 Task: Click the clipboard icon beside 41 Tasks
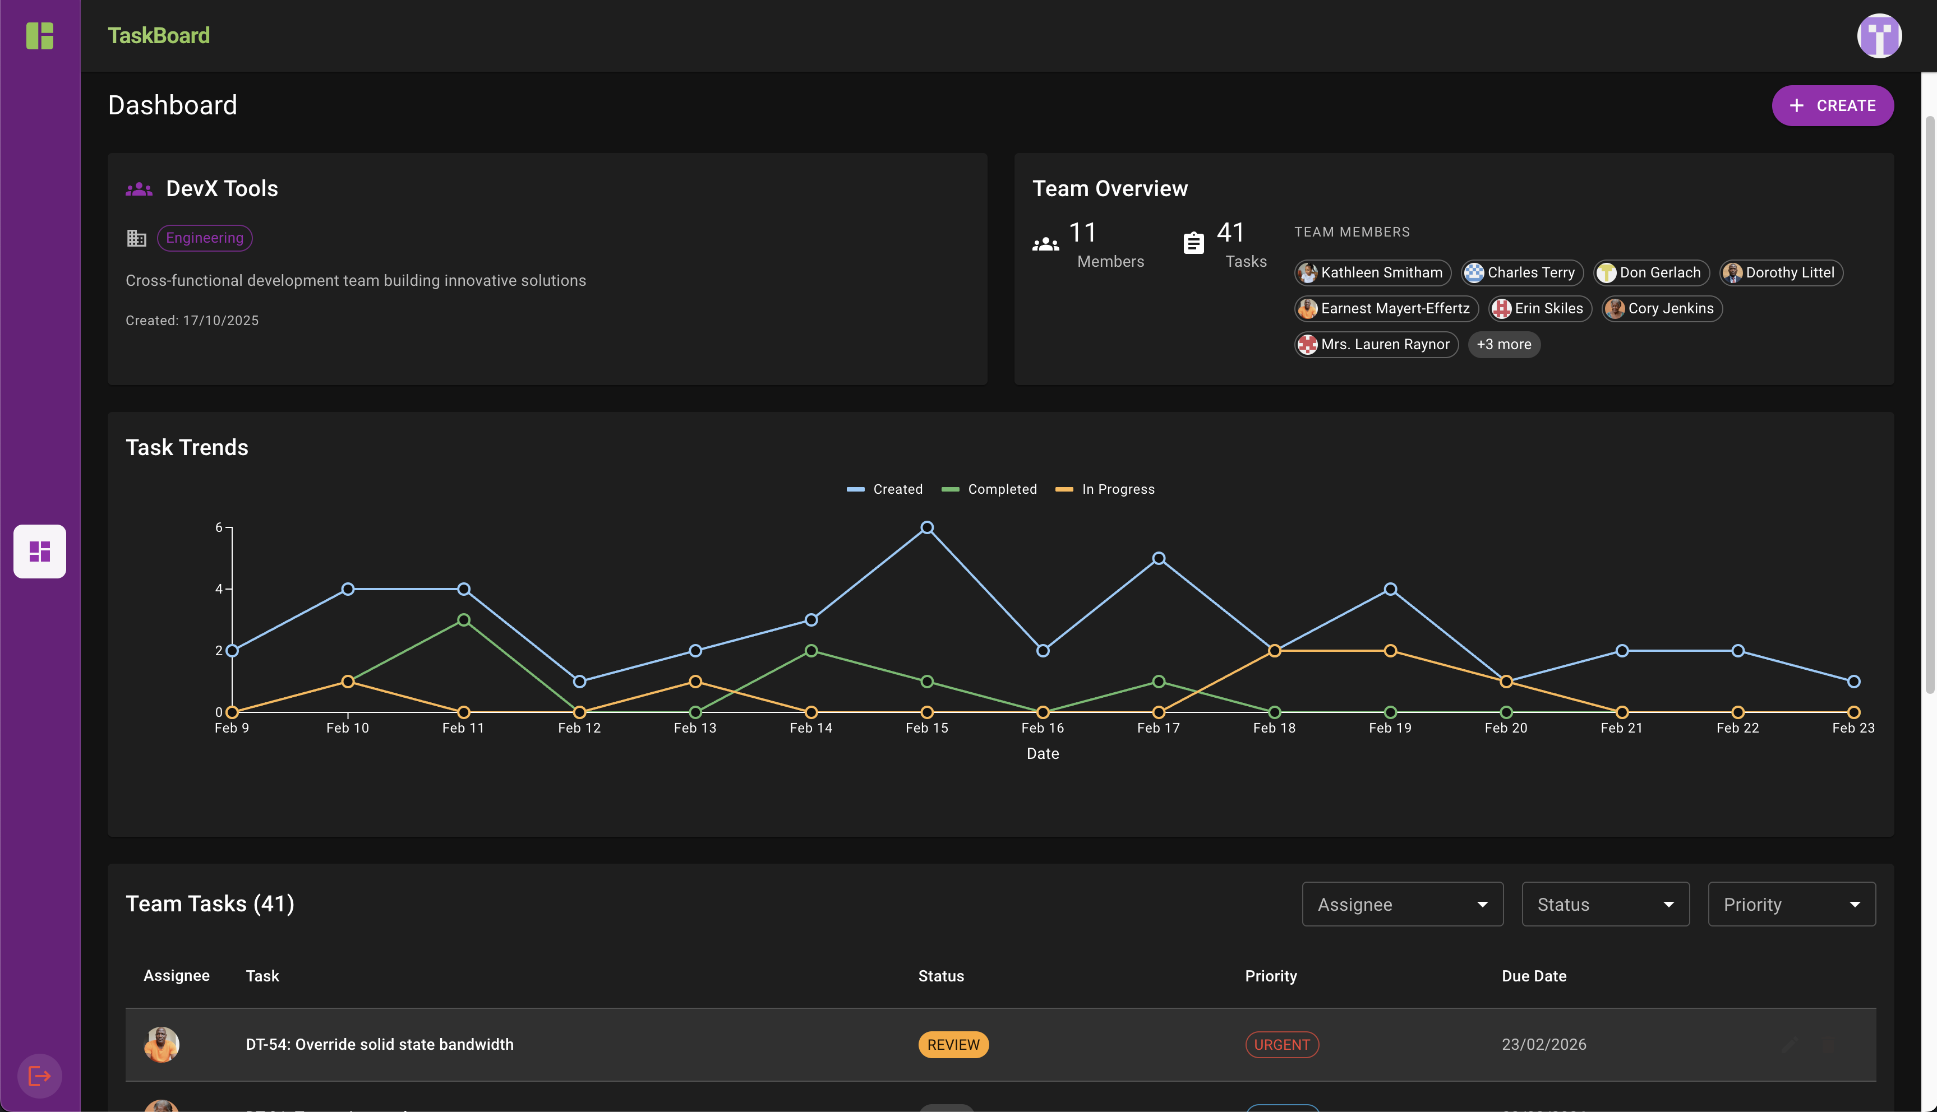point(1193,243)
